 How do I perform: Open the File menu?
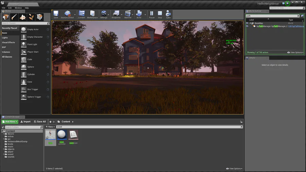tap(3, 8)
